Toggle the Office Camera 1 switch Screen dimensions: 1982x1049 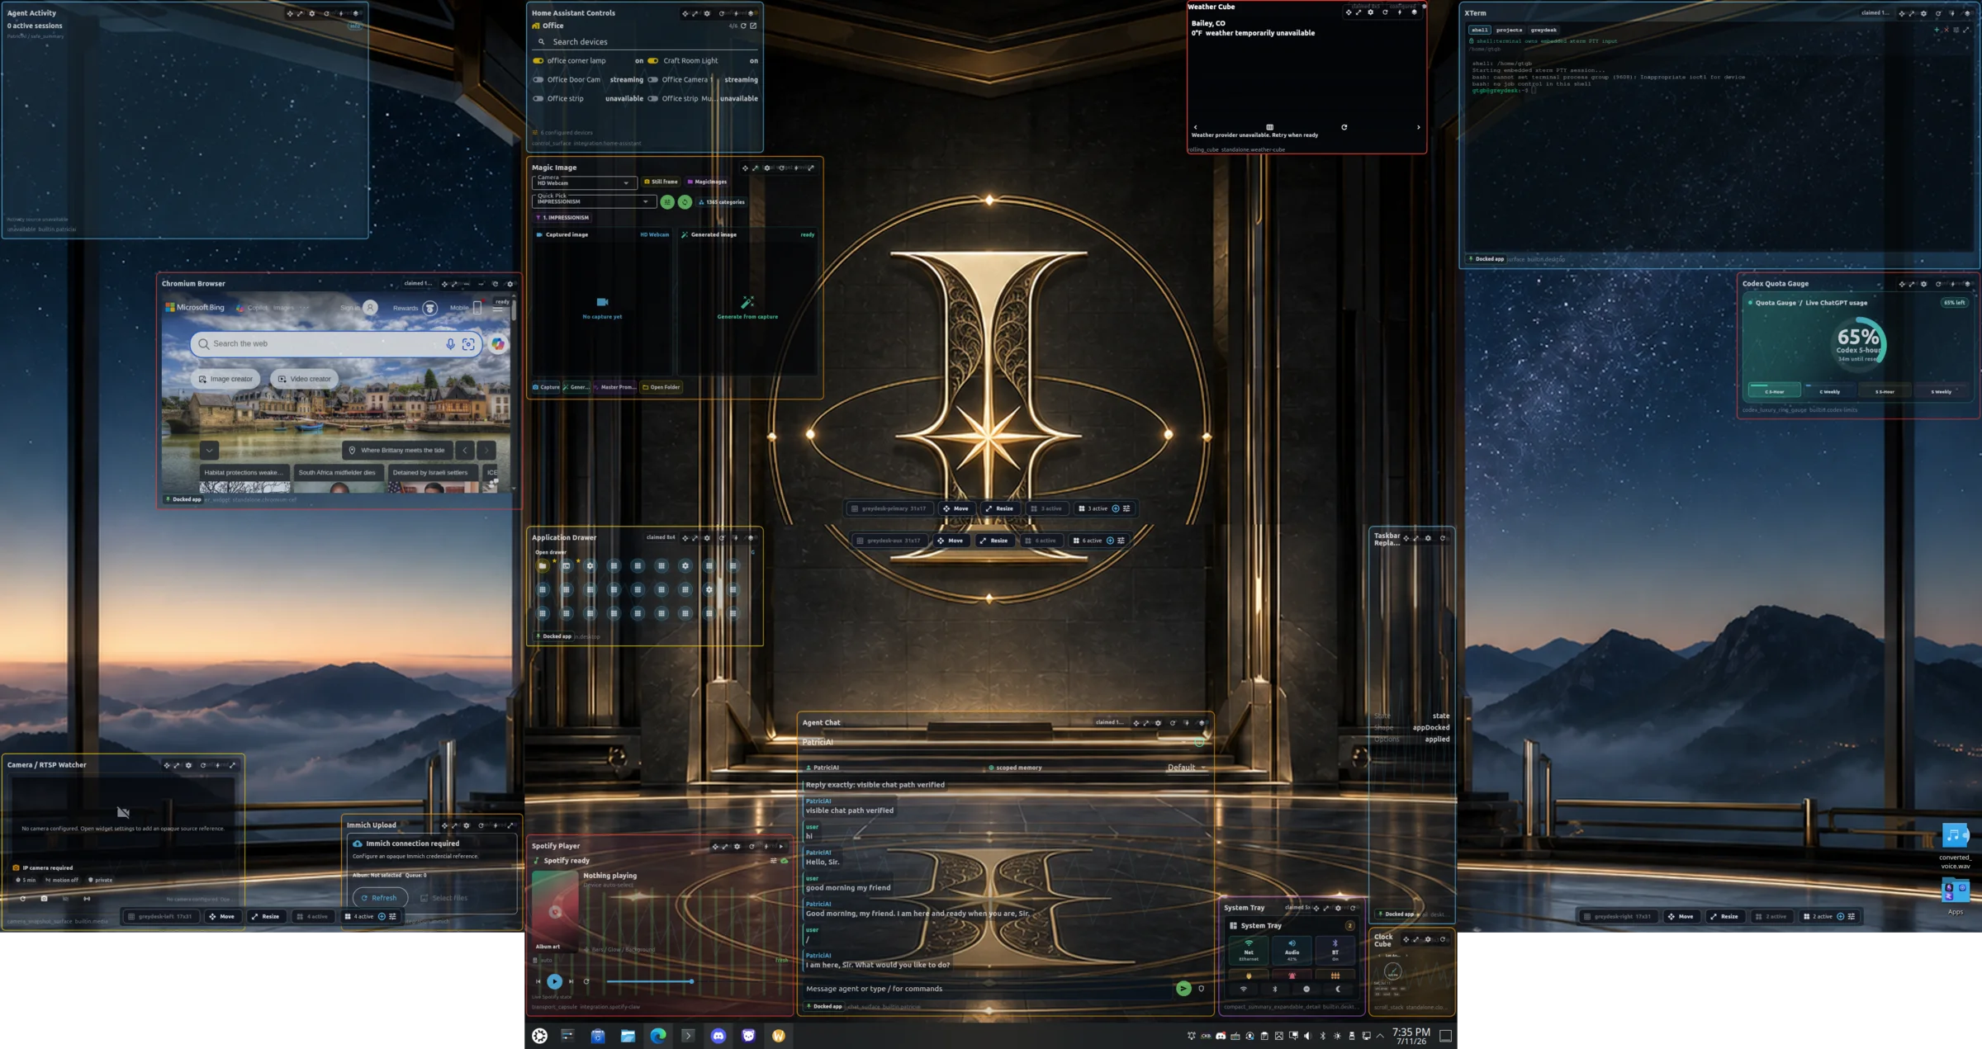pos(653,80)
